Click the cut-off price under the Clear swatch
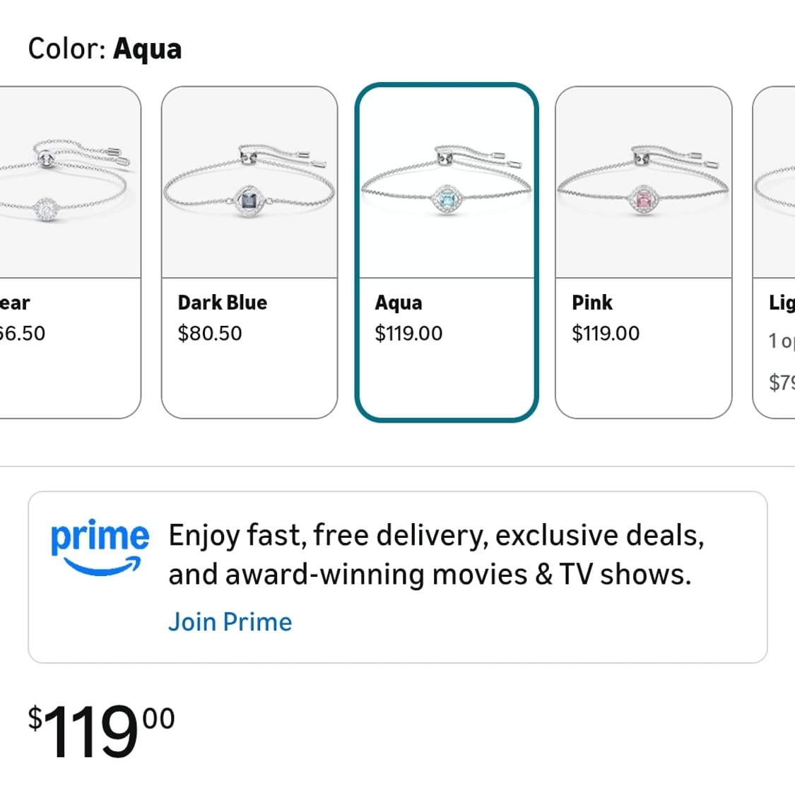 point(22,333)
